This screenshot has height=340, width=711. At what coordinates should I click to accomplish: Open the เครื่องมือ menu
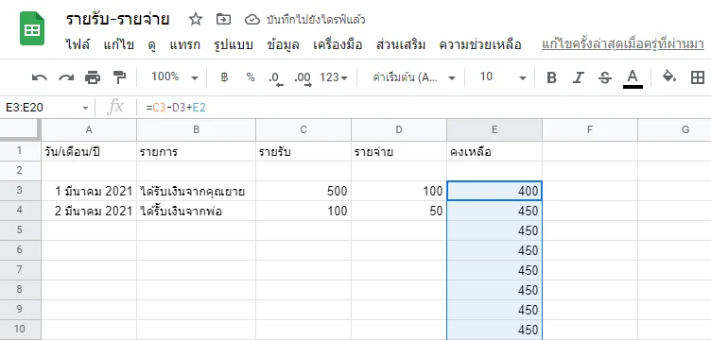click(x=338, y=44)
